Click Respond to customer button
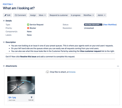 59,15
